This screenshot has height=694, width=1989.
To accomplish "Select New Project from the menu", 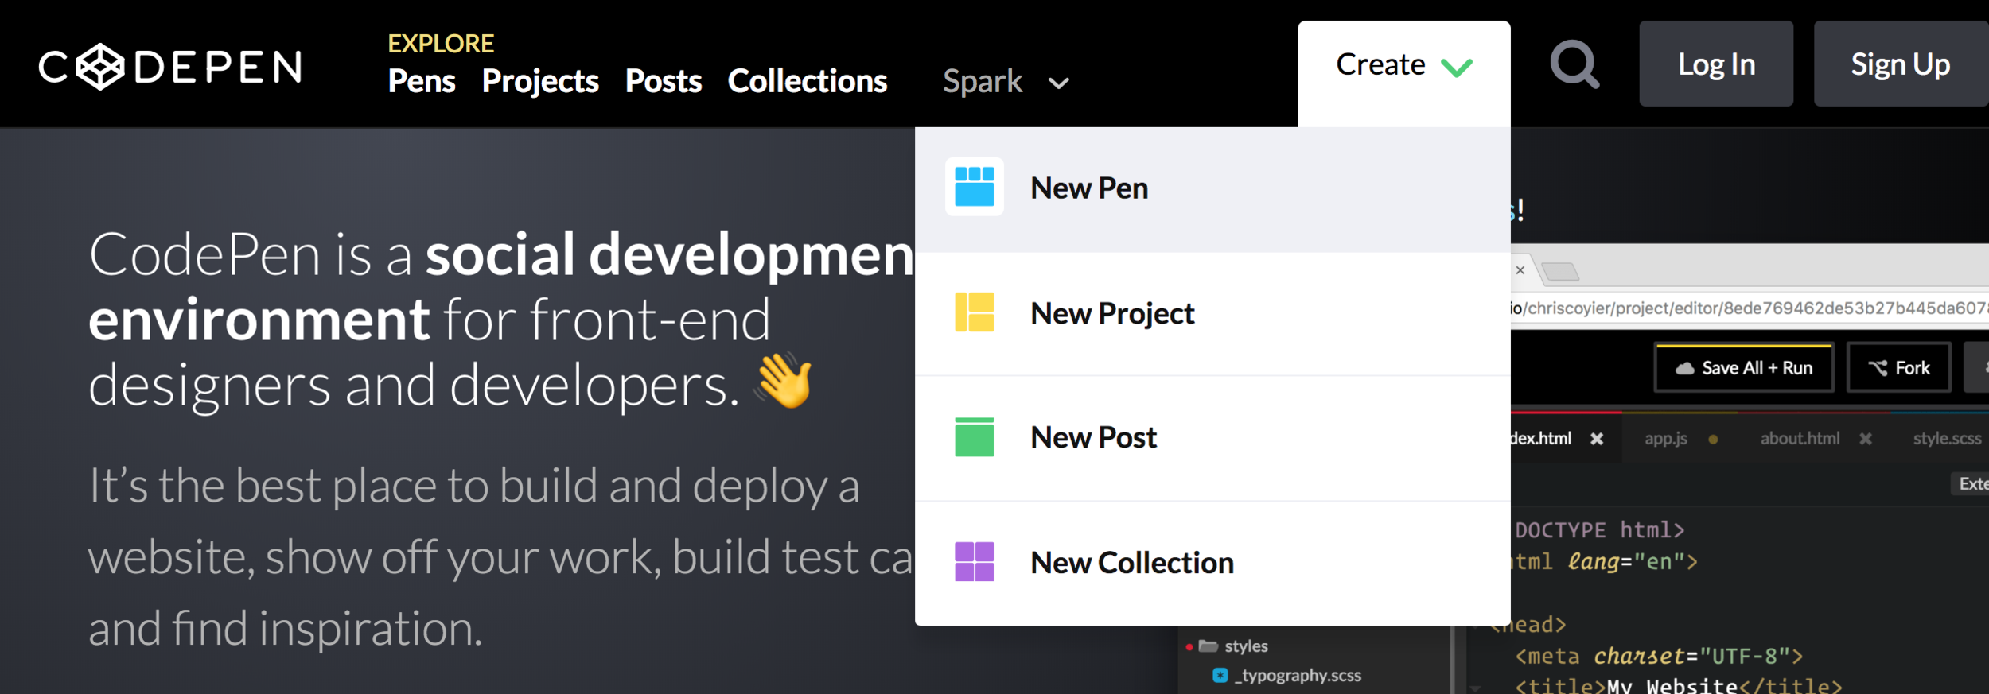I will (x=1212, y=314).
